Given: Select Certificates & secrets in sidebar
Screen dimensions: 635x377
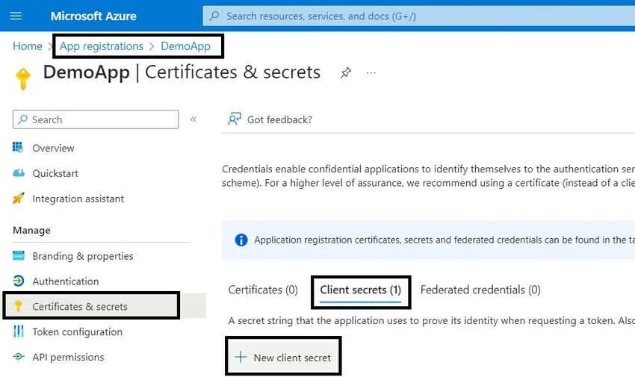Looking at the screenshot, I should click(x=80, y=307).
